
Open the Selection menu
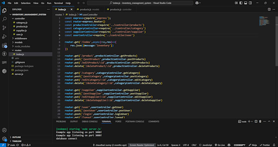click(x=26, y=3)
